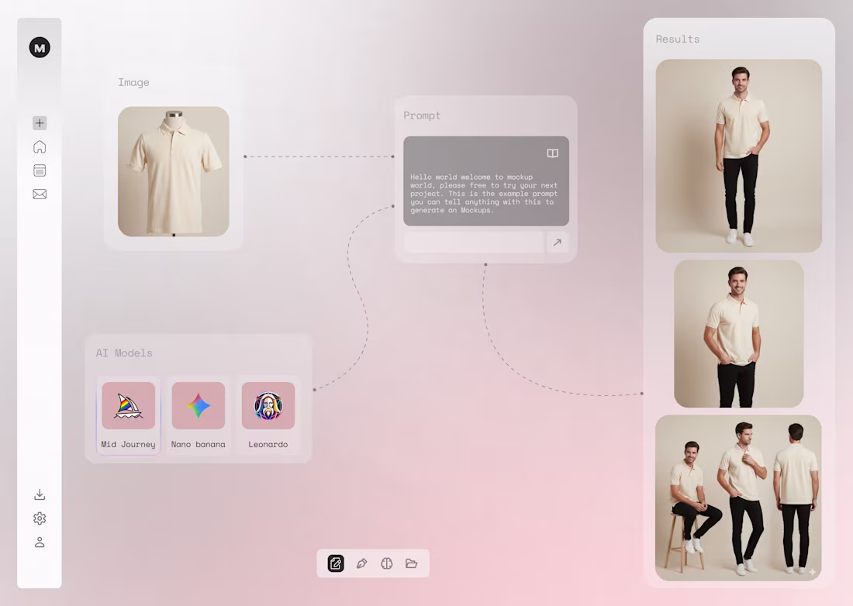This screenshot has width=853, height=606.
Task: Switch to the Nano banana model
Action: (x=198, y=405)
